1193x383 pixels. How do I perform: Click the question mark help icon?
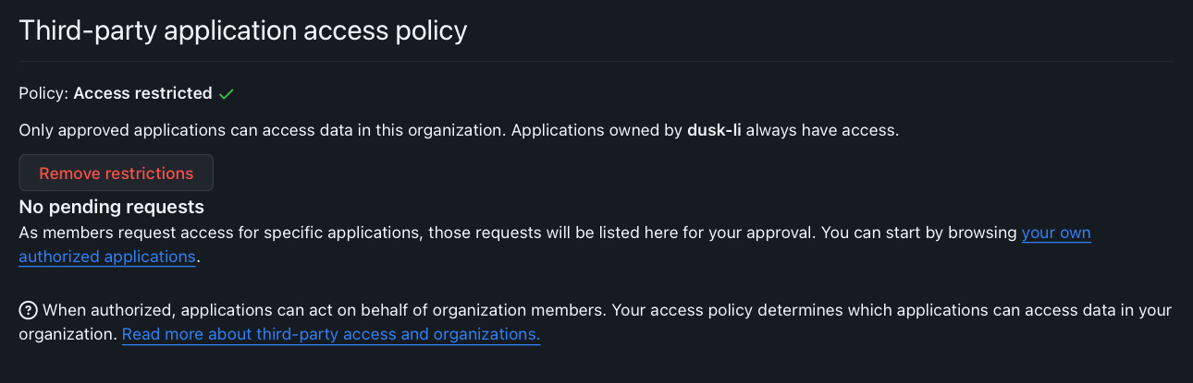click(x=28, y=310)
